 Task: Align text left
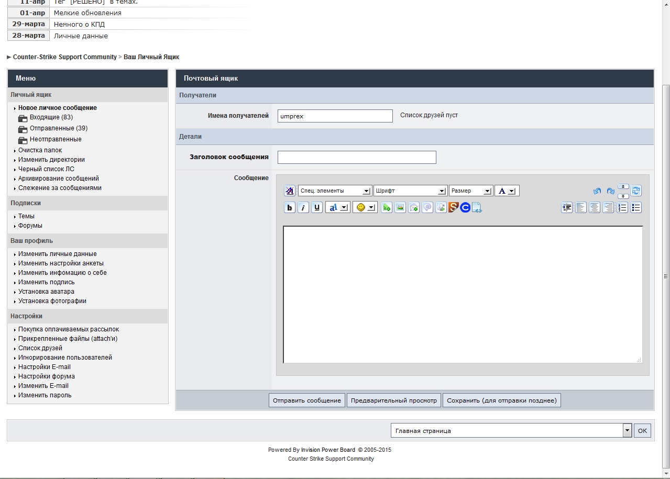point(581,208)
